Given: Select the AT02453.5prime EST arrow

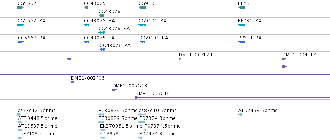Looking at the screenshot, I should click(x=240, y=114).
